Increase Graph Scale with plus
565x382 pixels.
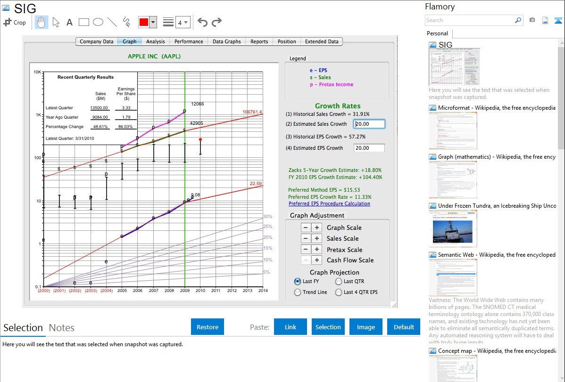[x=317, y=228]
